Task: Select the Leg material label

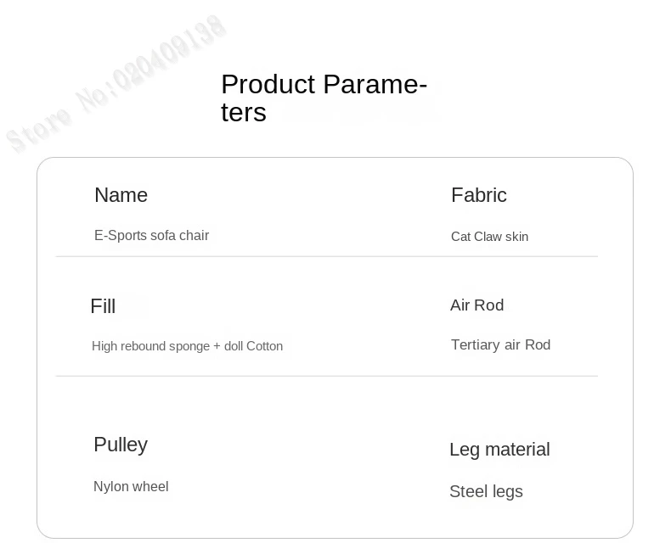Action: coord(499,450)
